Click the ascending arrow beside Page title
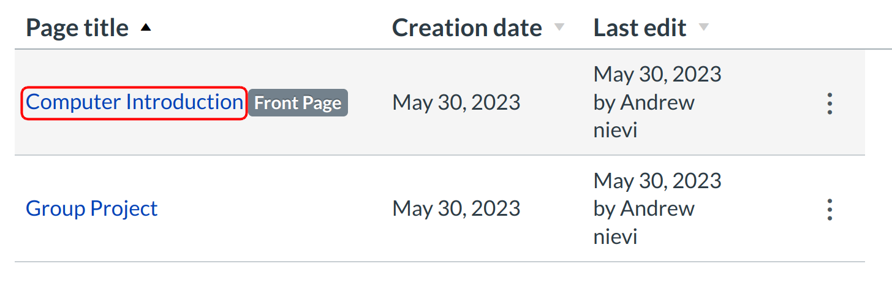The image size is (892, 304). 145,28
